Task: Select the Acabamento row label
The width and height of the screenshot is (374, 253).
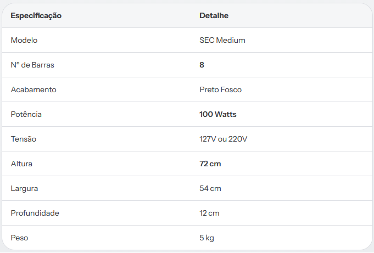Action: pyautogui.click(x=34, y=89)
